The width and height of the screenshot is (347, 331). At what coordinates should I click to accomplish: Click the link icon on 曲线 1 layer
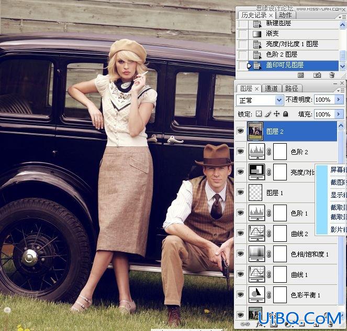269,274
